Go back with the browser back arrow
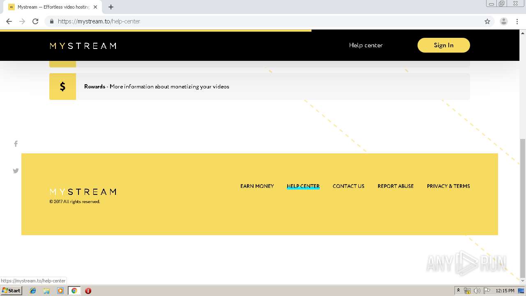Viewport: 526px width, 296px height. click(9, 21)
